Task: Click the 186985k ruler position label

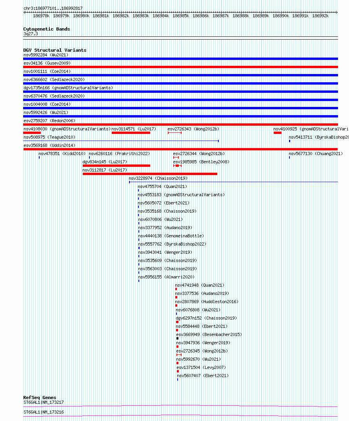Action: [181, 16]
